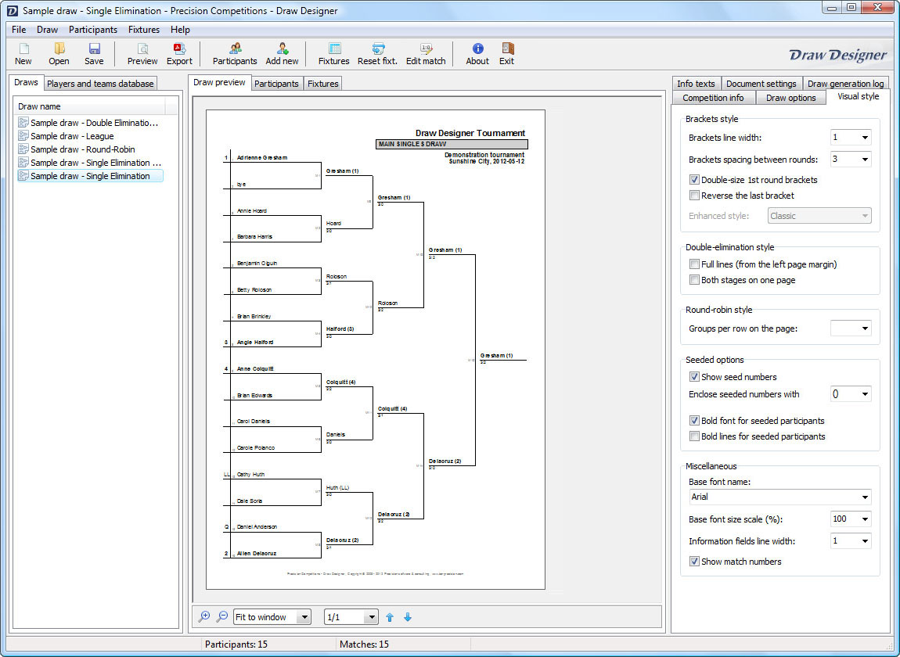This screenshot has width=900, height=657.
Task: Uncheck Double-size 1st round brackets
Action: click(694, 180)
